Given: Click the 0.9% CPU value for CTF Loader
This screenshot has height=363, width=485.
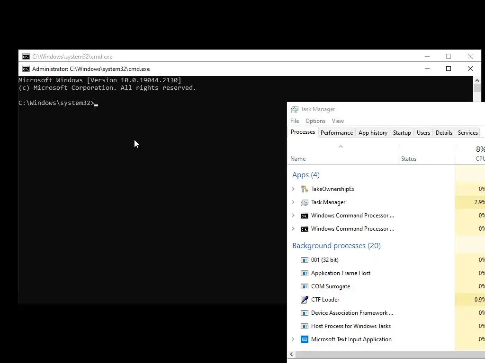Looking at the screenshot, I should (x=479, y=299).
